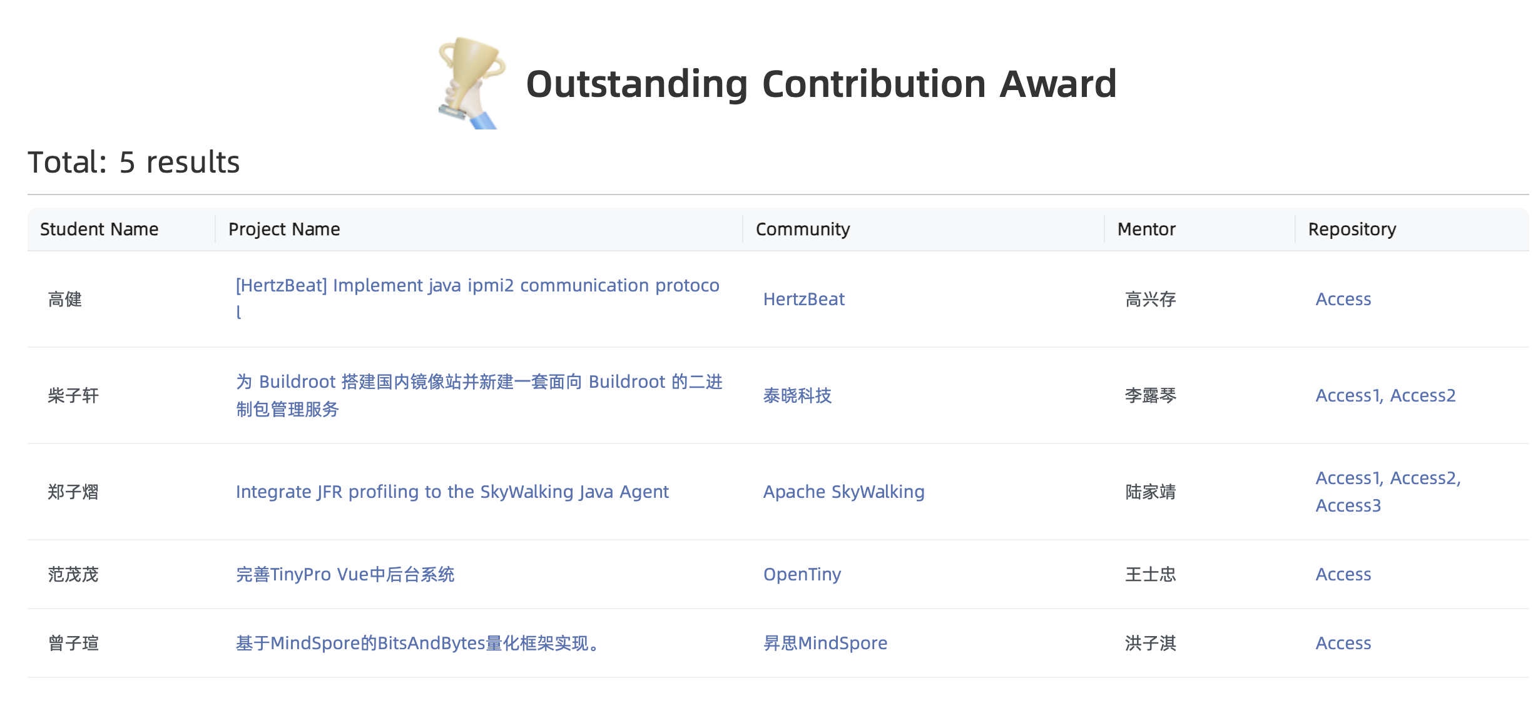Open the JFR profiling SkyWalking project link
This screenshot has width=1533, height=708.
click(452, 492)
